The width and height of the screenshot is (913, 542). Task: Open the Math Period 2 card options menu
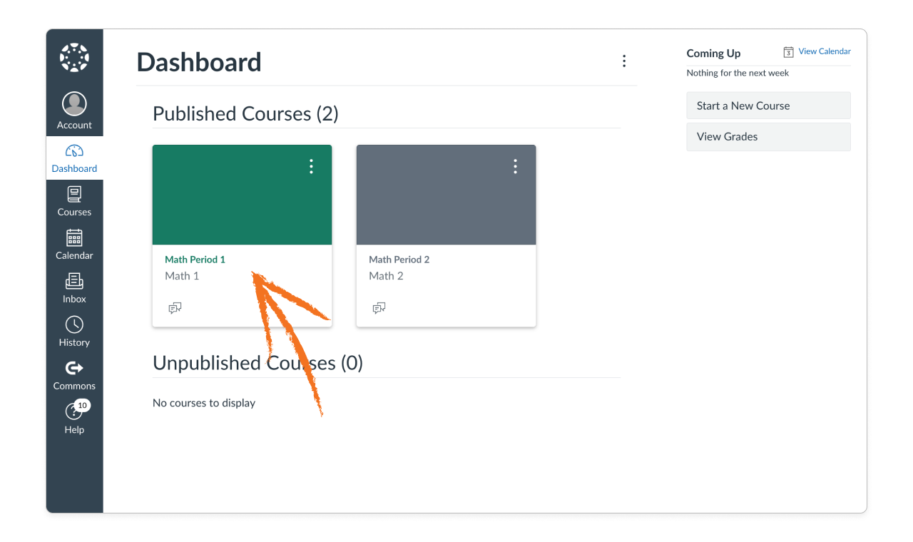pos(515,166)
